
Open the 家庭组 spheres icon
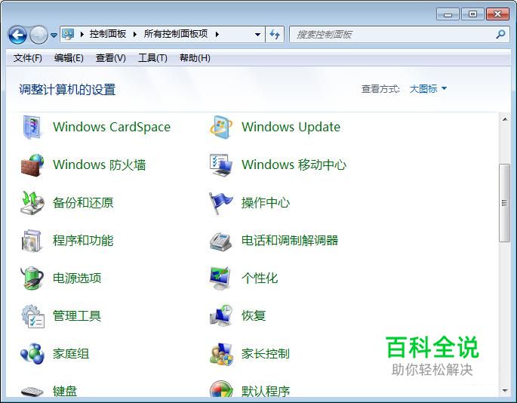pos(32,353)
